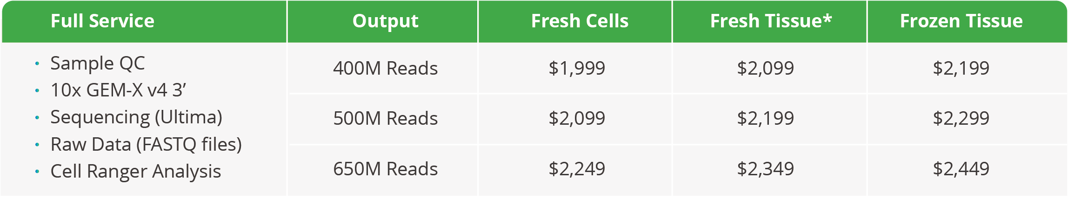The width and height of the screenshot is (1068, 198).
Task: Click the Sample QC list item
Action: tap(98, 64)
